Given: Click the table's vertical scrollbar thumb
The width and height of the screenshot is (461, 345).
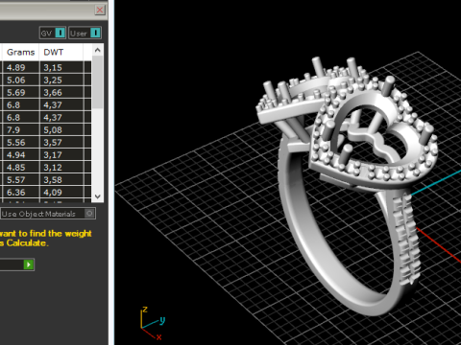Looking at the screenshot, I should (x=98, y=82).
